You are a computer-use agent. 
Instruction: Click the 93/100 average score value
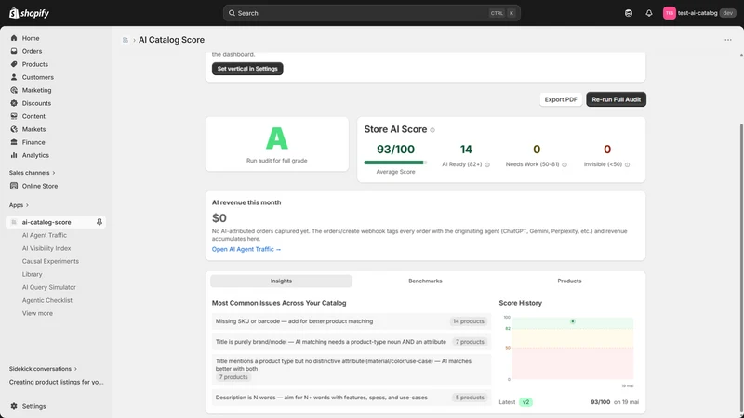395,150
